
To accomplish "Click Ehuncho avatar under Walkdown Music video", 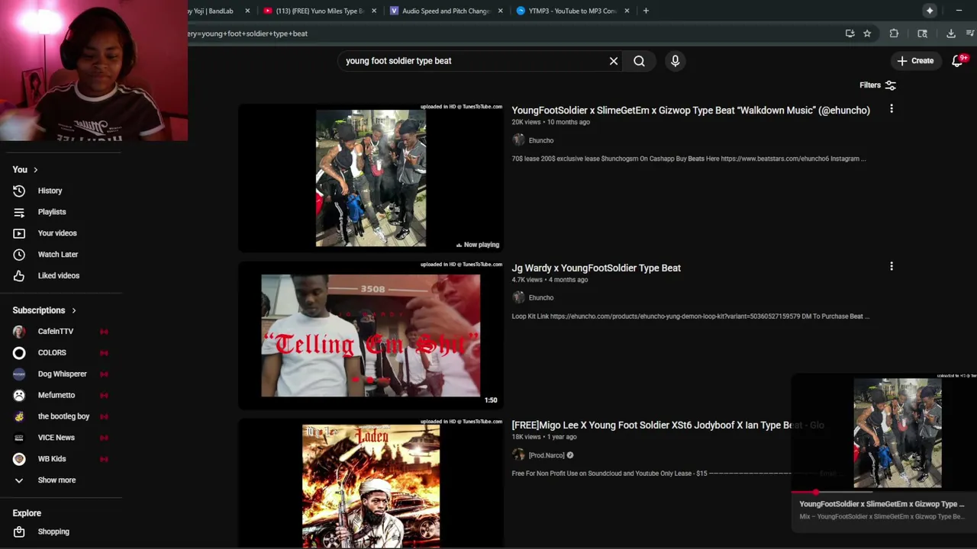I will (518, 140).
